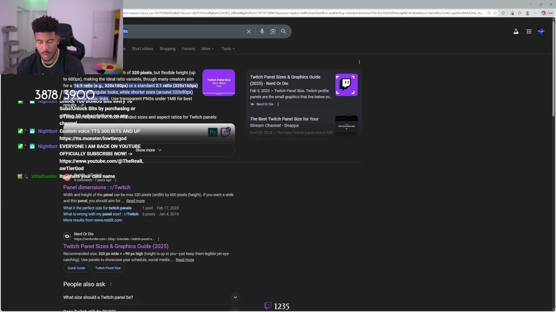Open sidebar 'Twitch Panel Sizes & Graphics Guide' card title
The height and width of the screenshot is (312, 556).
tap(285, 80)
